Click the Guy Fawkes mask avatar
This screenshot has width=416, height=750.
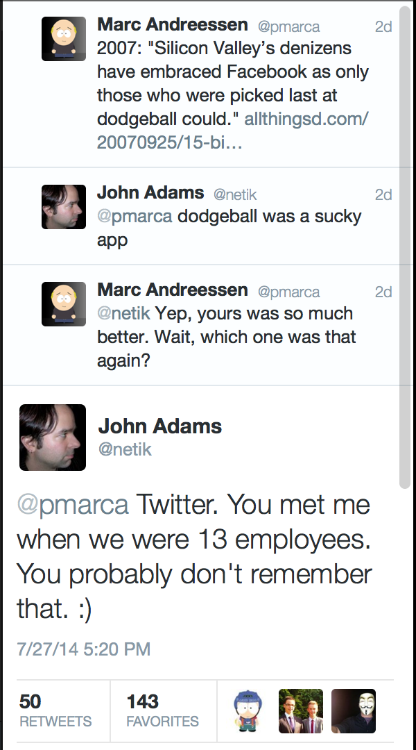click(354, 711)
